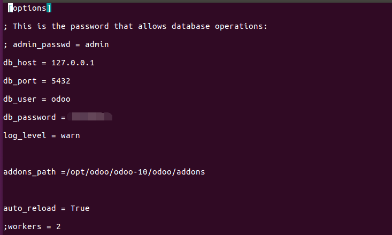Image resolution: width=392 pixels, height=235 pixels.
Task: Click the db_user key name
Action: click(x=20, y=100)
